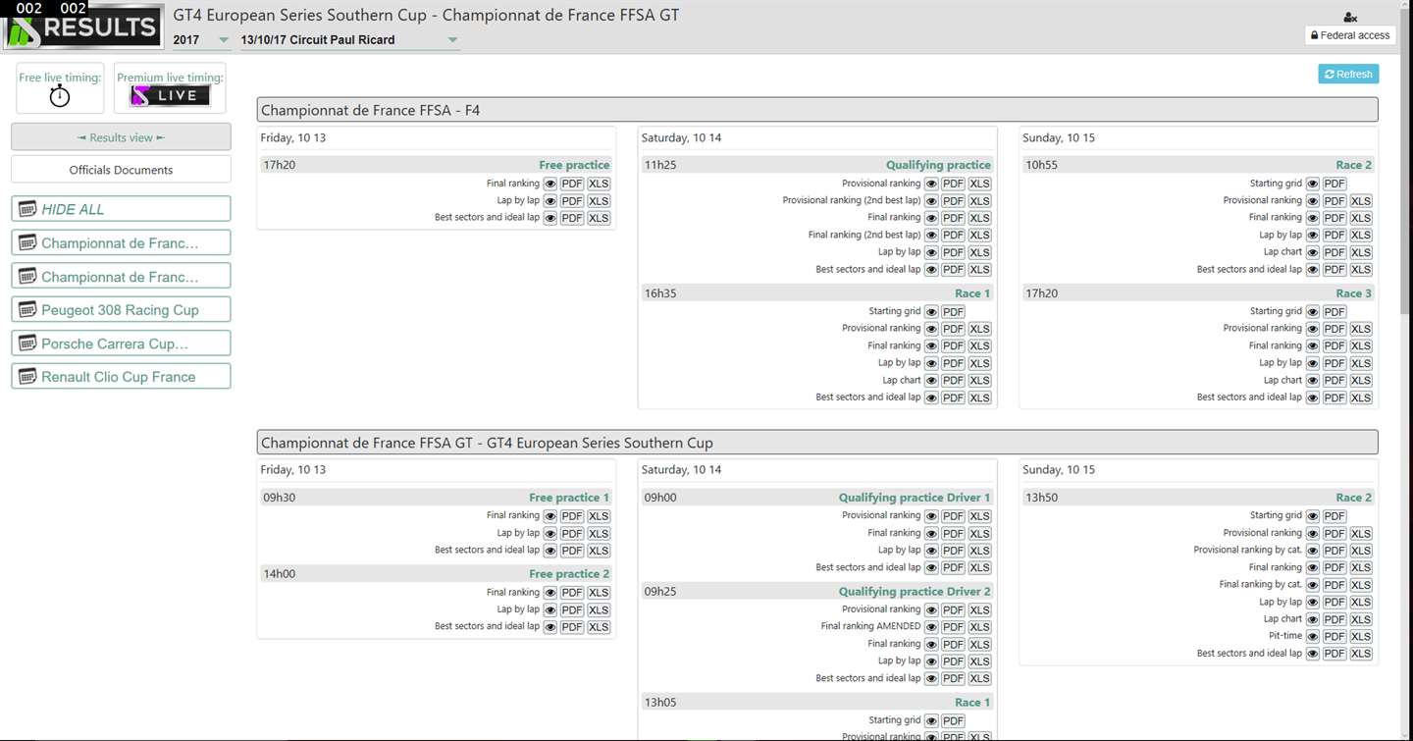Download F4 Free practice Final ranking PDF
This screenshot has height=741, width=1413.
[572, 184]
